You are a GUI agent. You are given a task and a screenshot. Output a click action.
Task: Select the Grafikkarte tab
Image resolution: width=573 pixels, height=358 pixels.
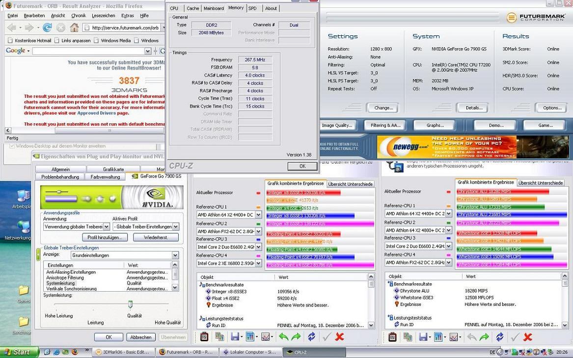tap(113, 169)
